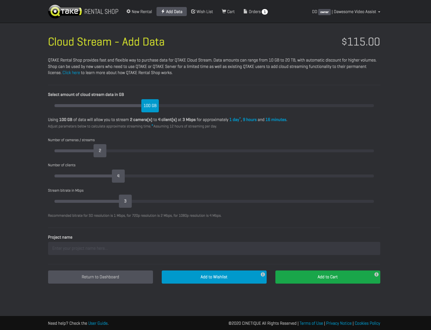Open the Orders page
The width and height of the screenshot is (431, 330).
[256, 12]
